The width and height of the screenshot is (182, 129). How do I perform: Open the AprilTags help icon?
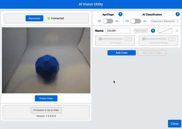click(120, 14)
